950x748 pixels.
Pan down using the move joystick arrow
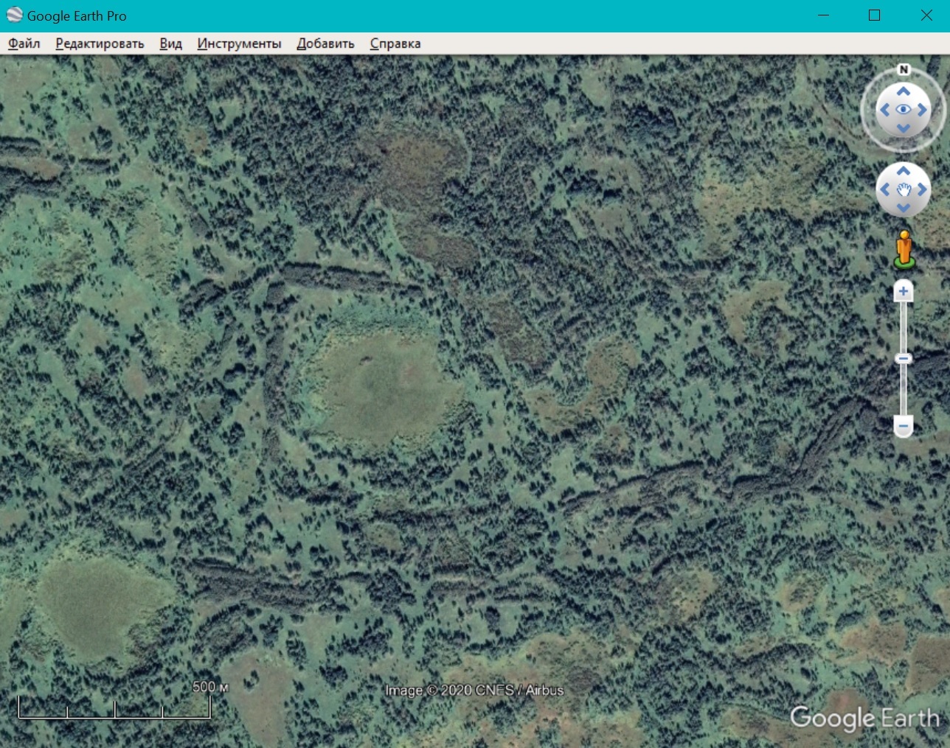tap(904, 208)
